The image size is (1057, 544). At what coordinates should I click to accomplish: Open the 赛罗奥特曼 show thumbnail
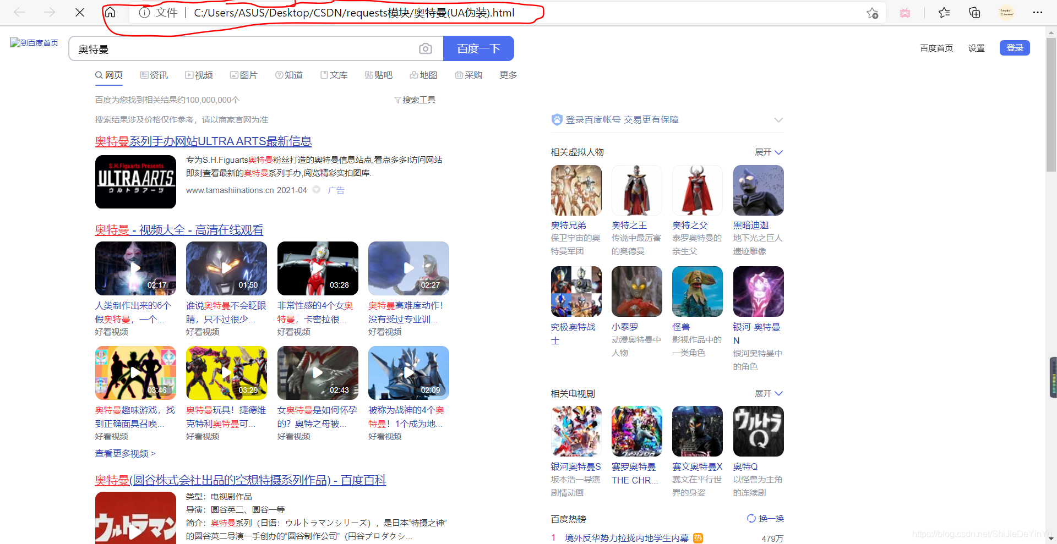click(x=636, y=431)
